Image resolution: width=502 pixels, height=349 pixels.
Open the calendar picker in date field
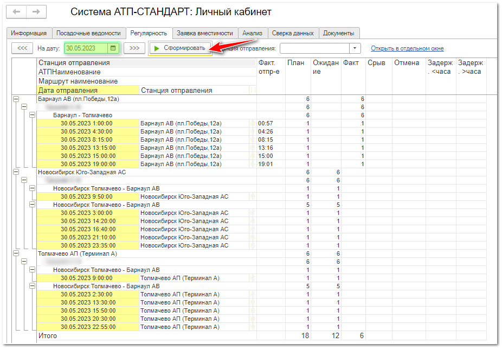113,48
